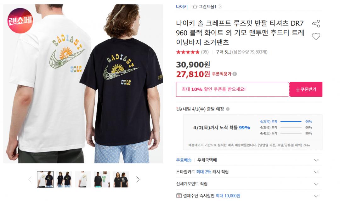Select the first product thumbnail image
340x201 pixels.
tap(45, 180)
